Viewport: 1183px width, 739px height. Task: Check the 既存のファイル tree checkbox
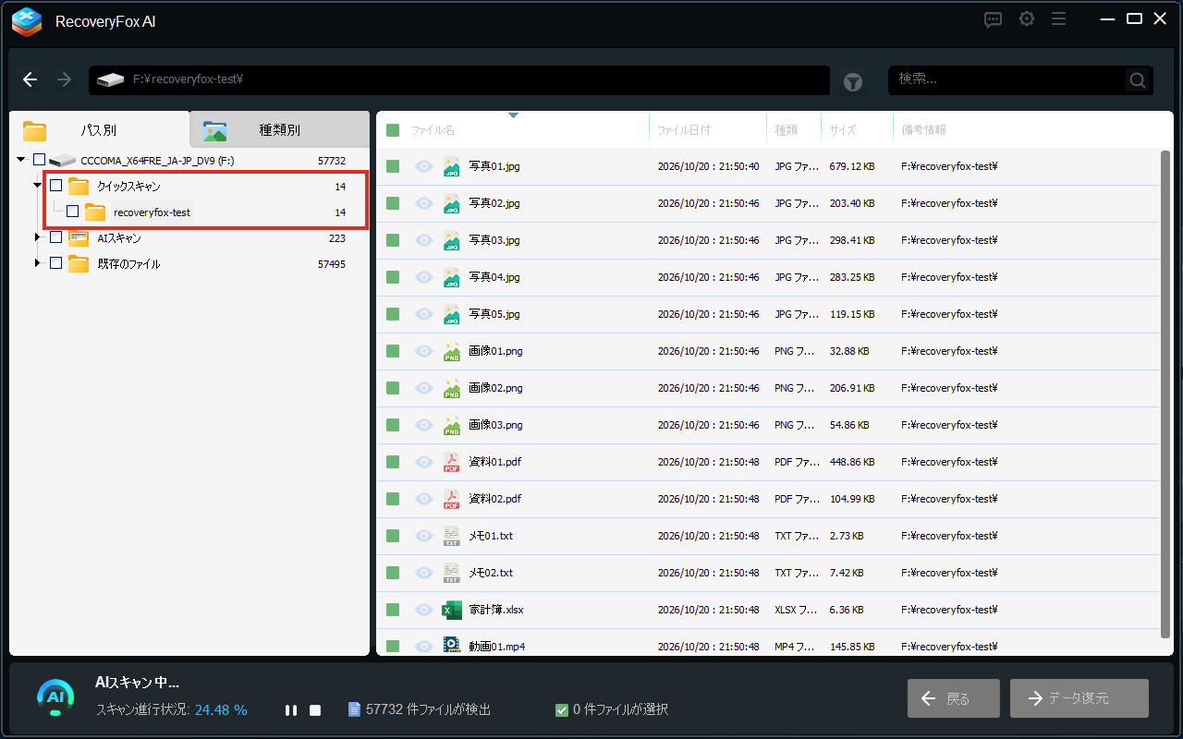pos(55,263)
